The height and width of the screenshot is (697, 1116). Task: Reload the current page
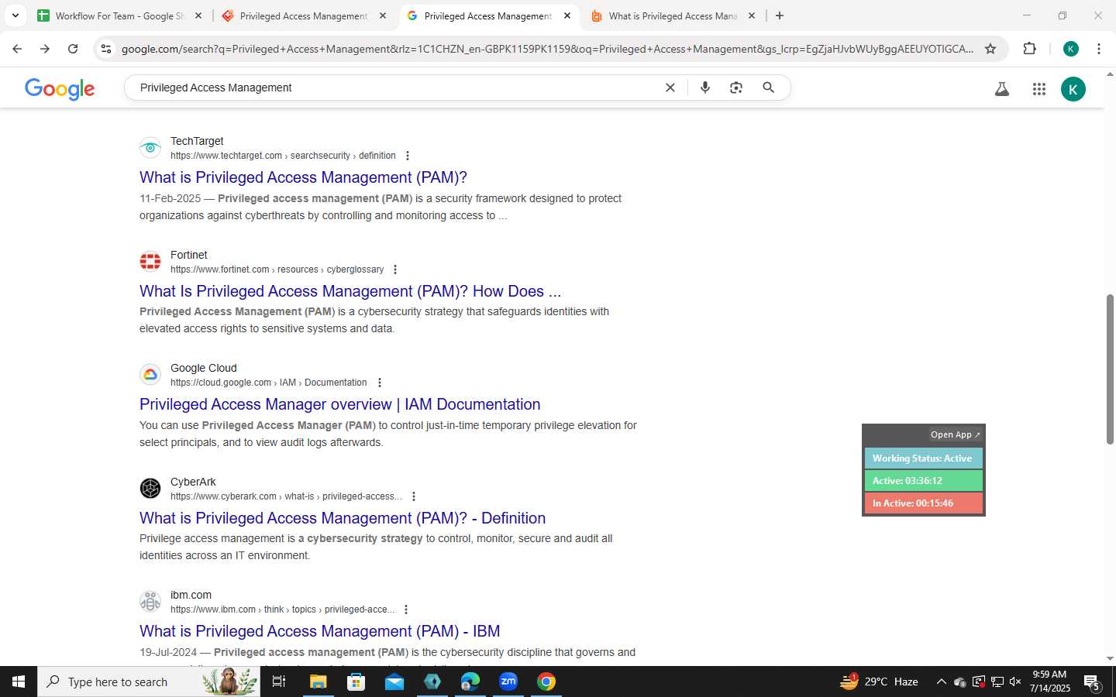73,49
